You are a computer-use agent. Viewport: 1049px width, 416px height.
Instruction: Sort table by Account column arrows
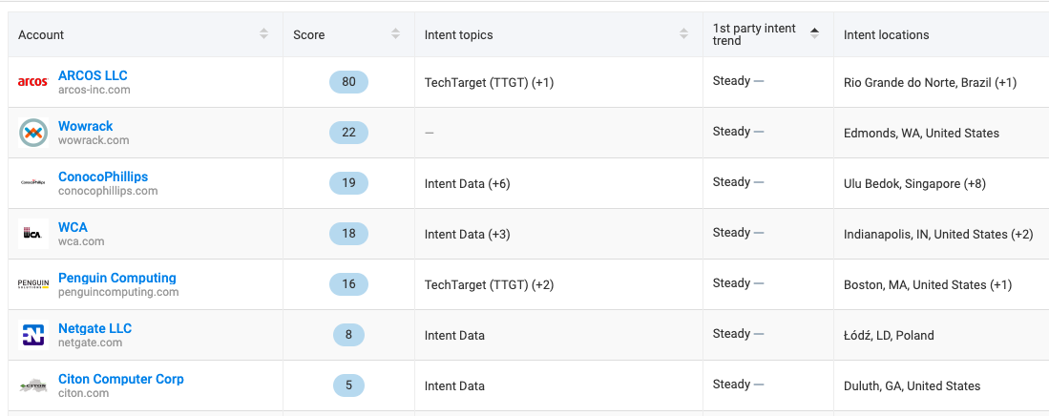[x=264, y=34]
